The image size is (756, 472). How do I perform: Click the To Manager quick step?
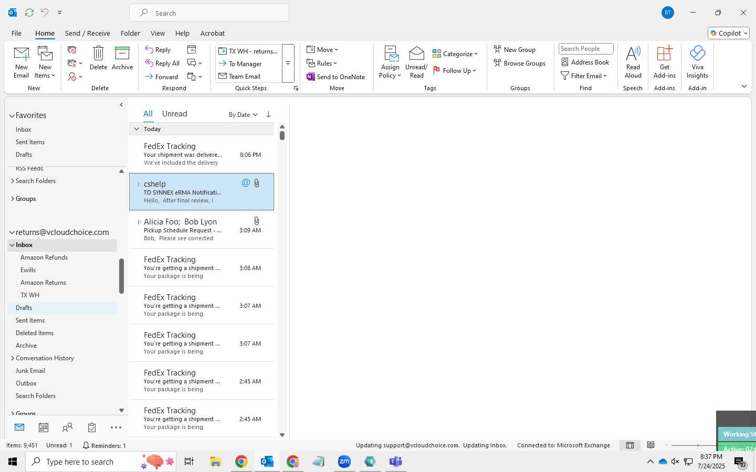pyautogui.click(x=249, y=63)
